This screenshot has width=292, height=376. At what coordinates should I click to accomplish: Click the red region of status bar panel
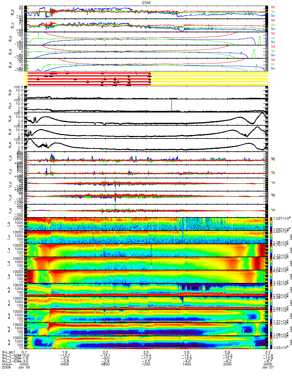pyautogui.click(x=89, y=78)
